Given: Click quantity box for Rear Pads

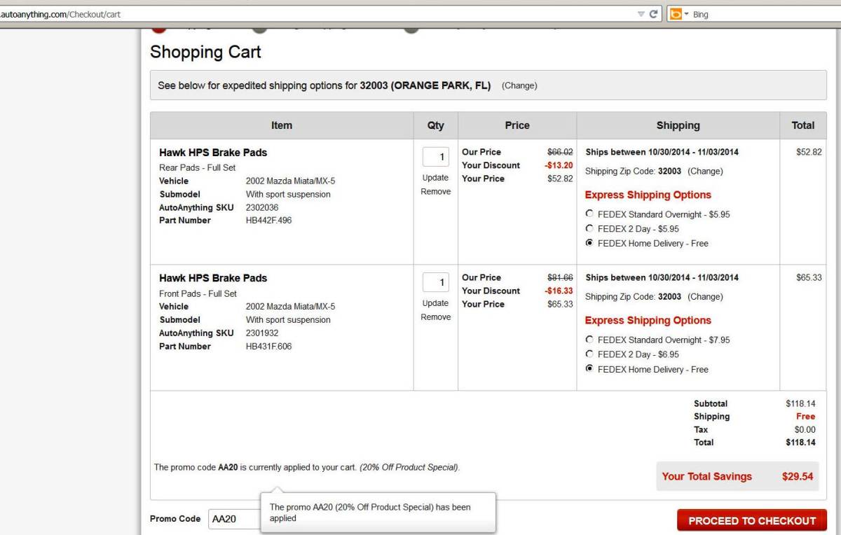Looking at the screenshot, I should point(435,157).
